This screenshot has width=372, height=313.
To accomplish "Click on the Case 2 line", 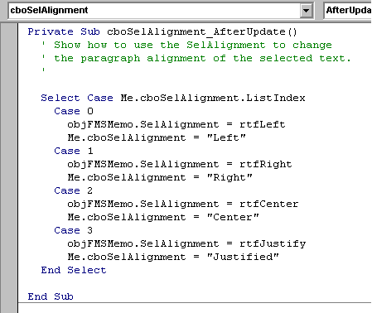I will coord(74,190).
